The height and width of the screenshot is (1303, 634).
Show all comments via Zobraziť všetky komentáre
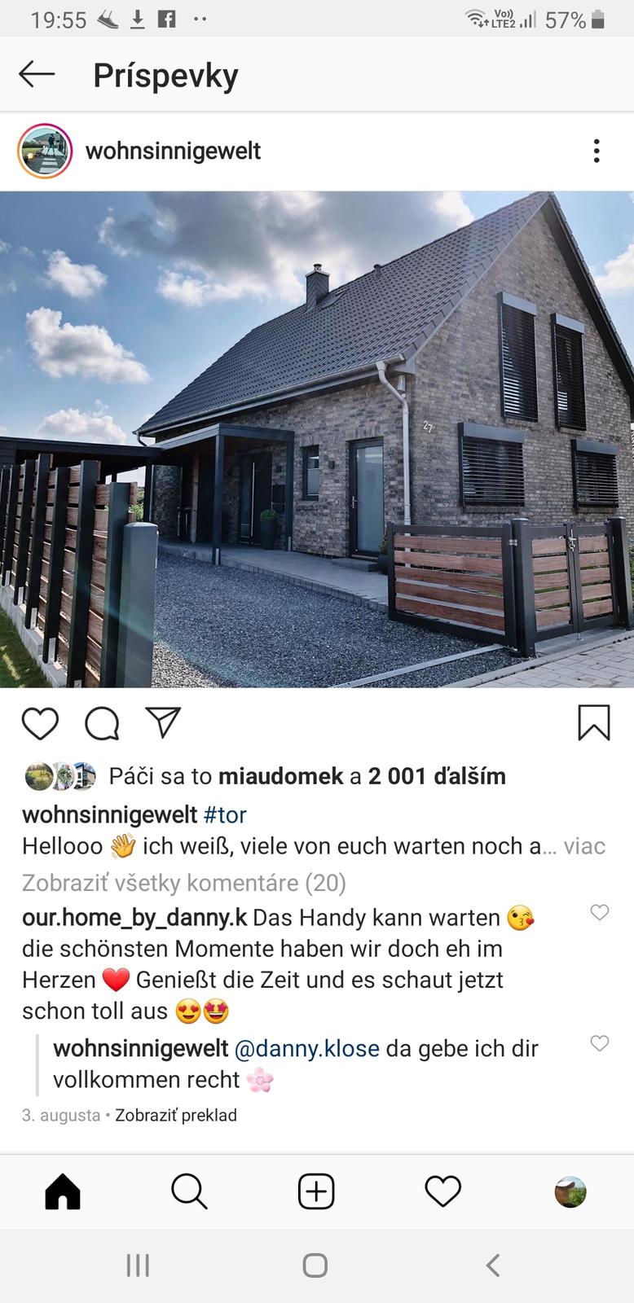pos(184,883)
